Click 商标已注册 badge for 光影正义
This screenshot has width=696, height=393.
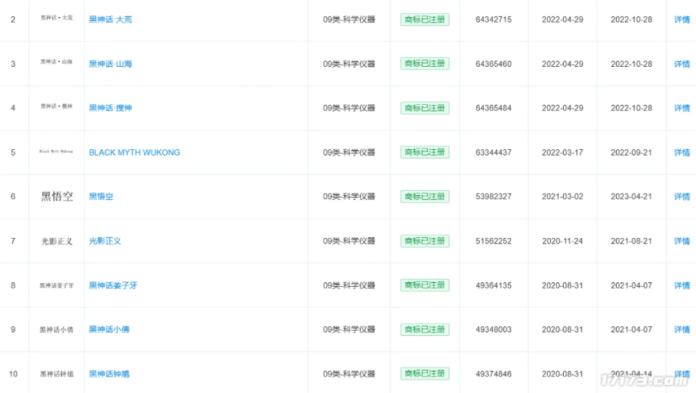(x=425, y=241)
